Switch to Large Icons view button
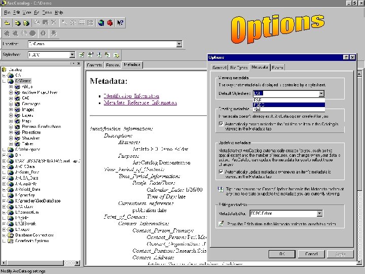 pyautogui.click(x=65, y=23)
